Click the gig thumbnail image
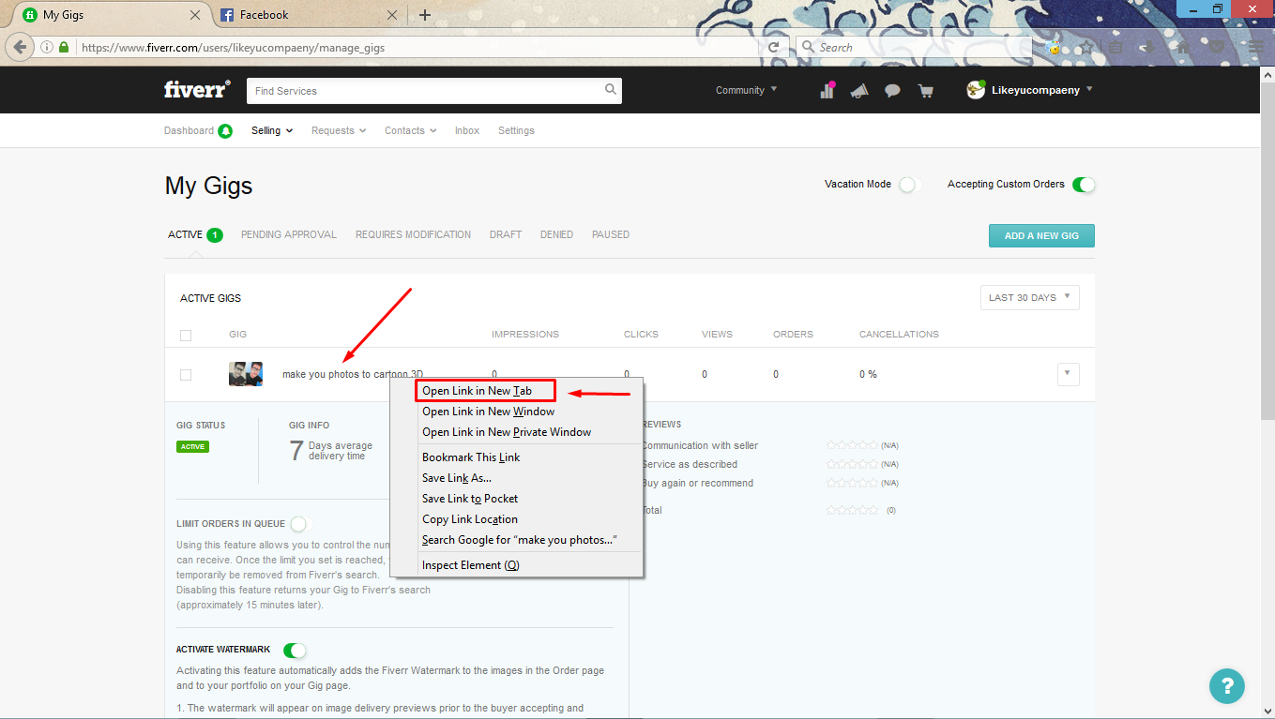Image resolution: width=1275 pixels, height=719 pixels. click(x=246, y=374)
